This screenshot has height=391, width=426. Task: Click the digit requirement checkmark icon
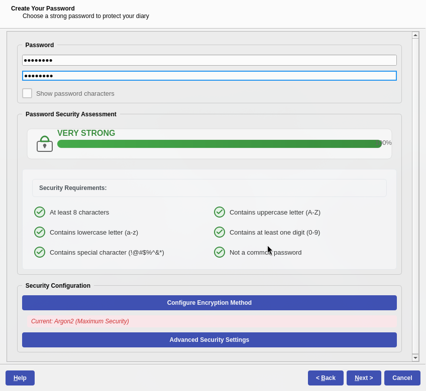click(x=220, y=232)
